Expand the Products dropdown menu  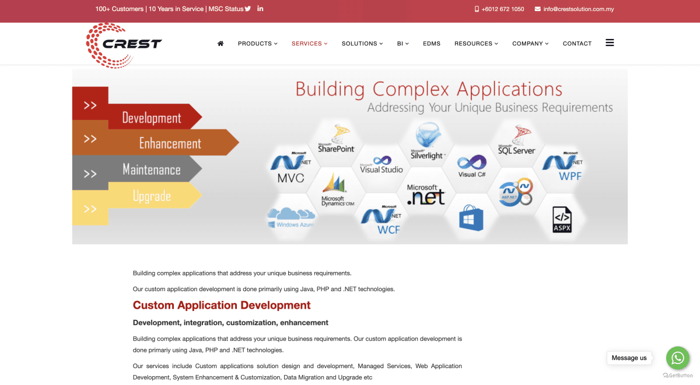[x=258, y=44]
